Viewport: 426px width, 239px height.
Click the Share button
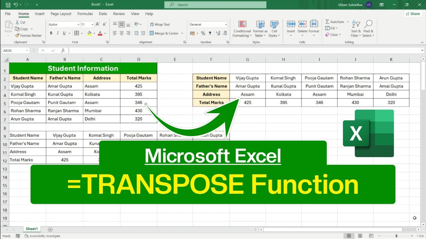[413, 14]
